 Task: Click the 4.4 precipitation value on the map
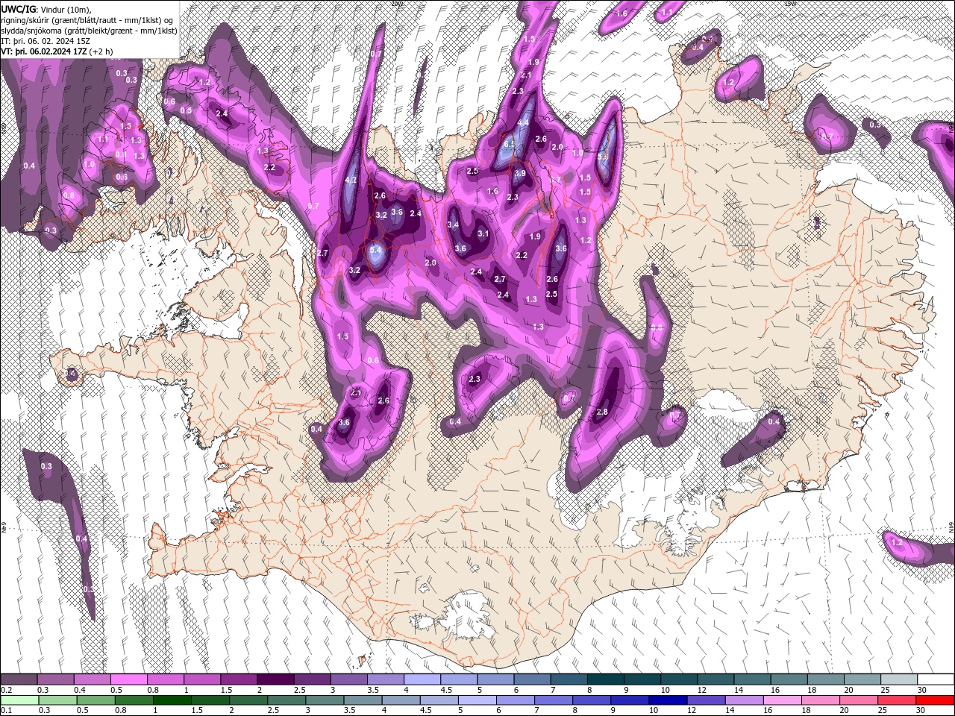(x=523, y=122)
